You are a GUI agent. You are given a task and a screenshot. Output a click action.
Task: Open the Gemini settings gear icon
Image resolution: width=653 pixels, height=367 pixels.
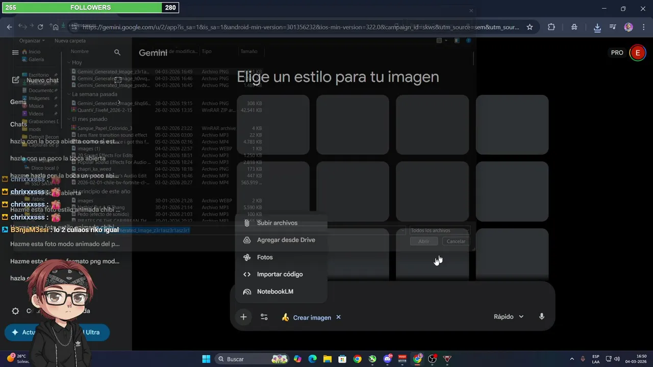15,311
